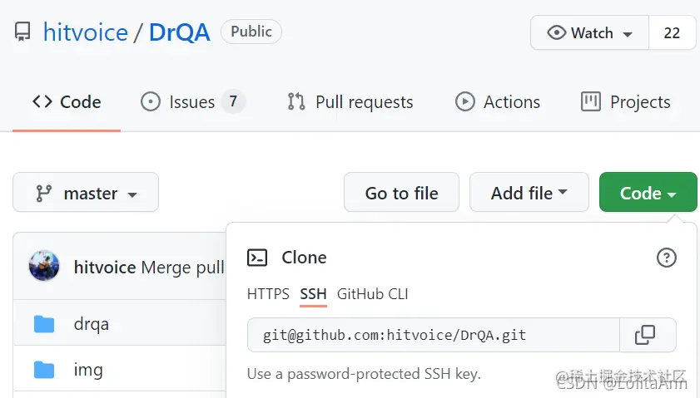Click the drqa folder icon
This screenshot has width=700, height=398.
pyautogui.click(x=44, y=324)
